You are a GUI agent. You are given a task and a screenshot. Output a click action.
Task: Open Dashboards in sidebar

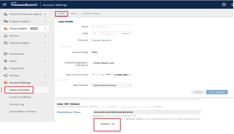click(17, 54)
